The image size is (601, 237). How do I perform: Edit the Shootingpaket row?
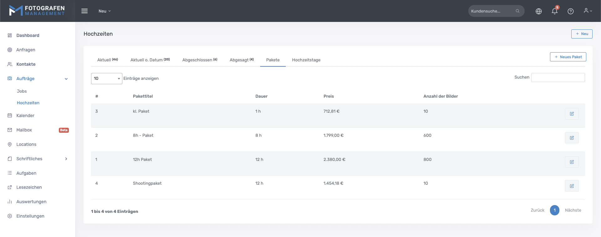572,186
